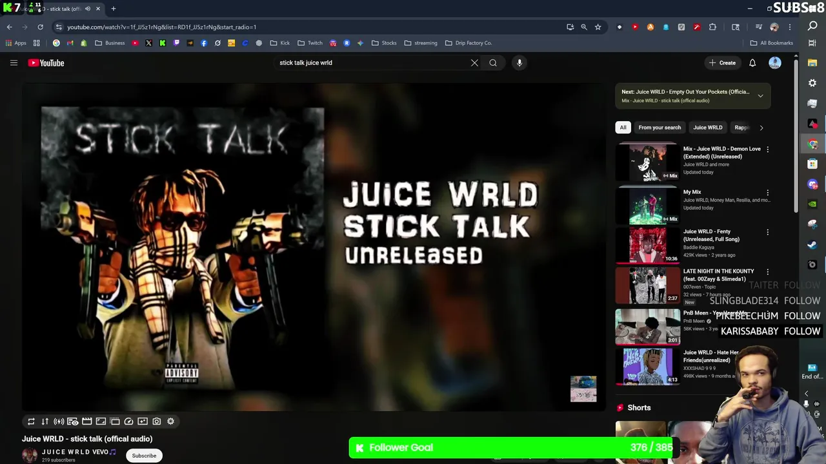Open the Business bookmarks folder
The height and width of the screenshot is (464, 826).
[110, 43]
